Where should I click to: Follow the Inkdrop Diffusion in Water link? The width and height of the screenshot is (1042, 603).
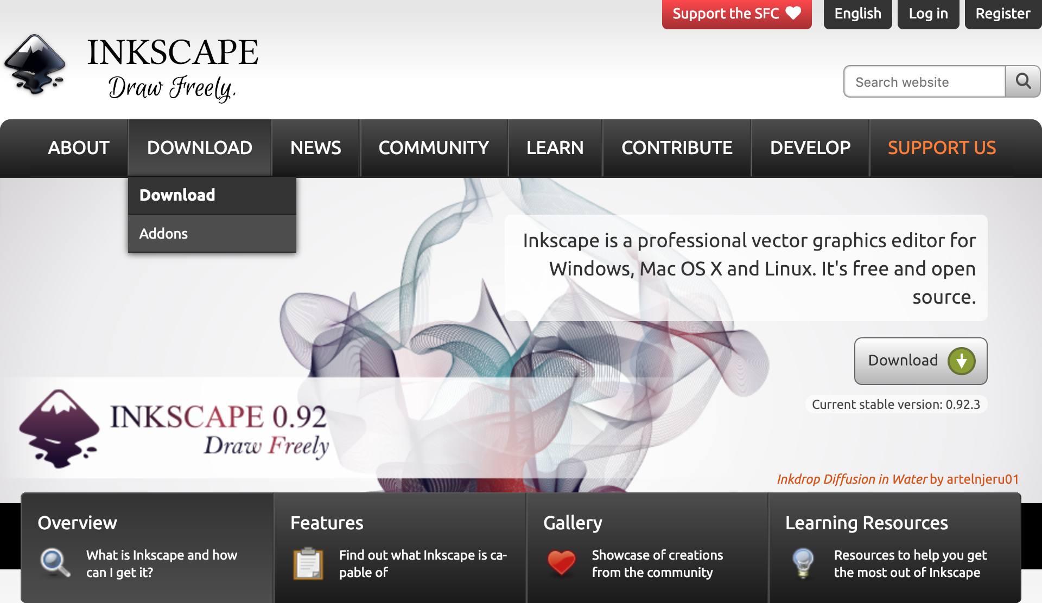click(x=852, y=479)
